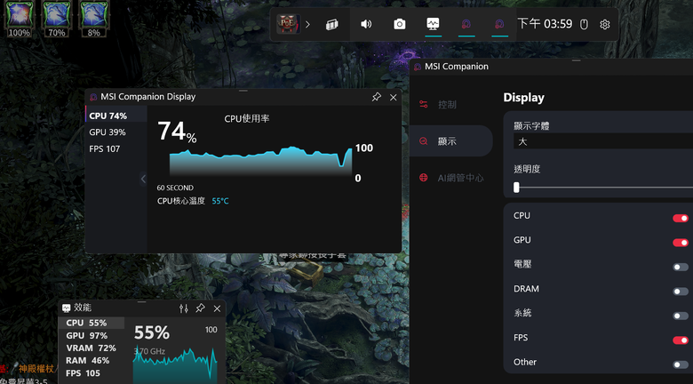
Task: Open the Audio widget in Game Bar
Action: tap(366, 24)
